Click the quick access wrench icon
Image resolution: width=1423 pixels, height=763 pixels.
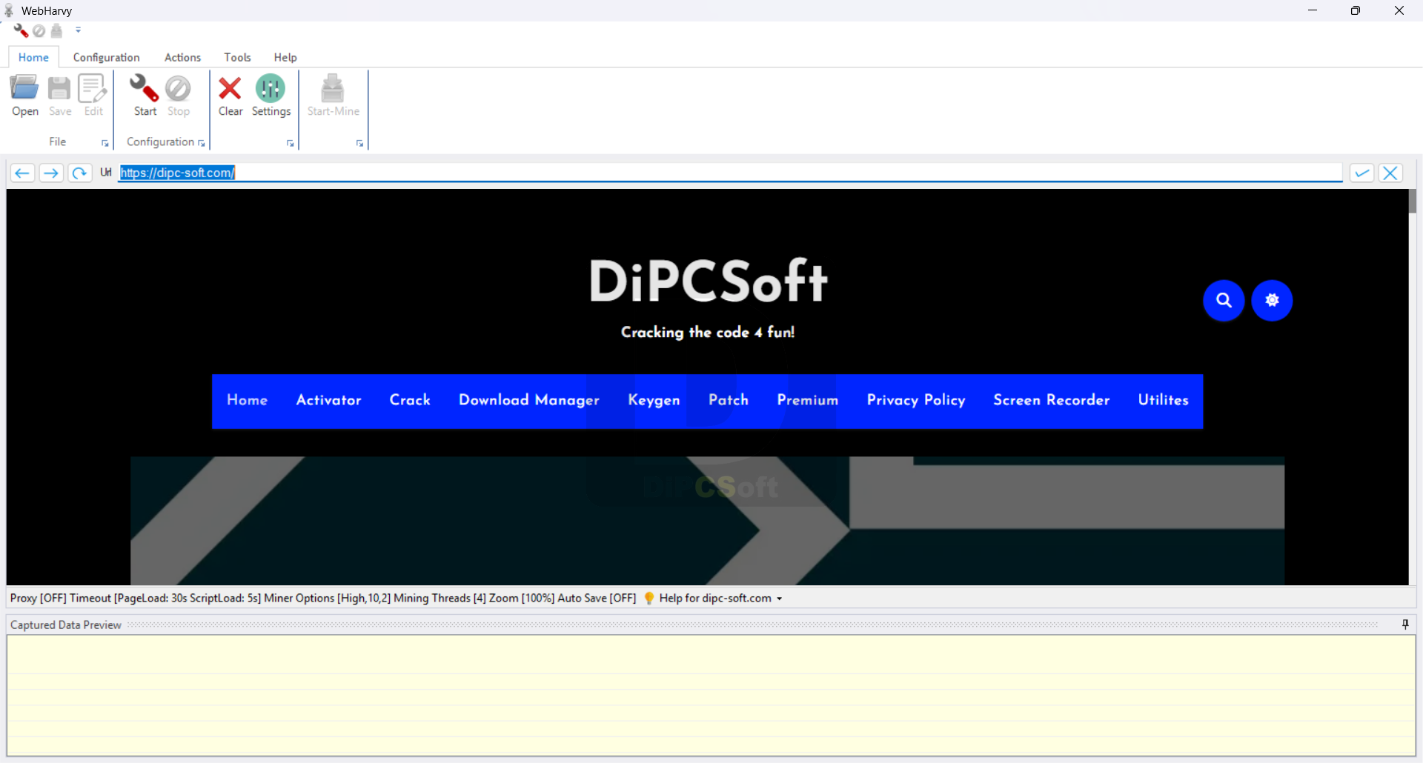click(21, 30)
